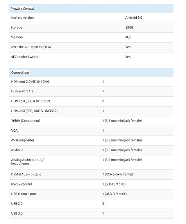Click the Audio in row label
The image size is (186, 224).
pyautogui.click(x=17, y=150)
